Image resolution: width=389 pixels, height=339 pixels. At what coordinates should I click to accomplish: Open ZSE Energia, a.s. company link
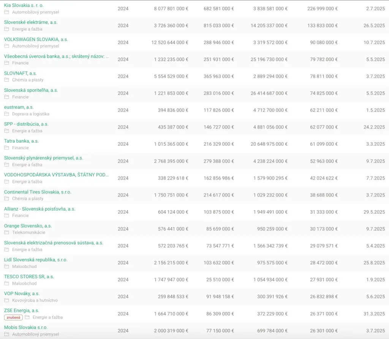(x=21, y=310)
